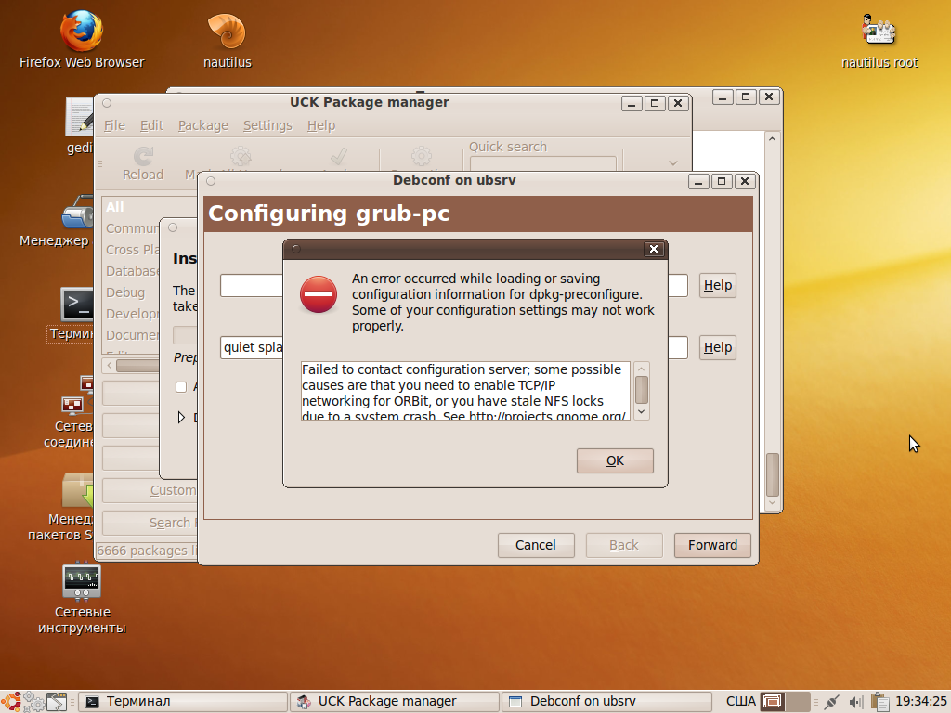Screen dimensions: 951x713
Task: Click the back window's vertical scrollbar thumb
Action: (772, 474)
